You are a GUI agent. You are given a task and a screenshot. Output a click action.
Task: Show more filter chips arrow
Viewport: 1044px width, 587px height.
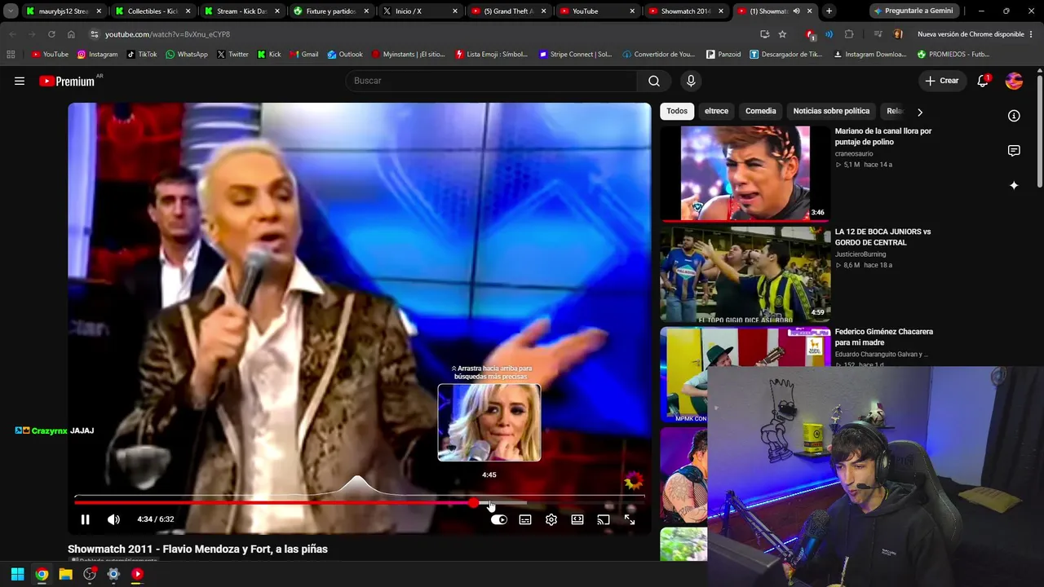pyautogui.click(x=919, y=112)
